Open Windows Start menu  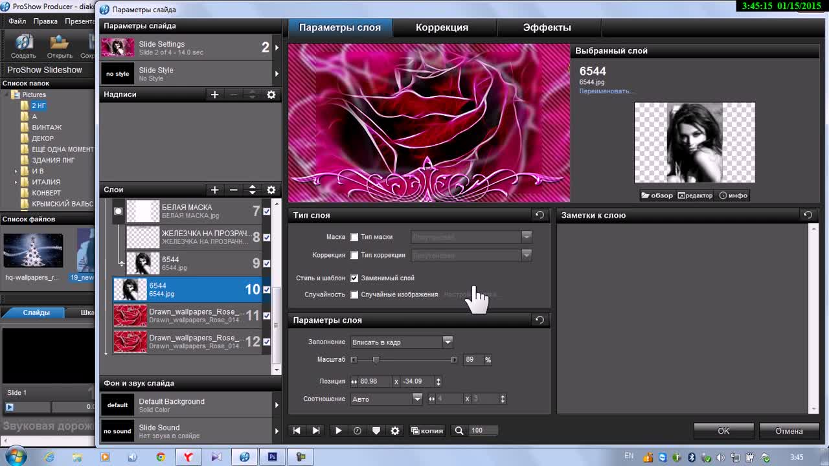(16, 457)
